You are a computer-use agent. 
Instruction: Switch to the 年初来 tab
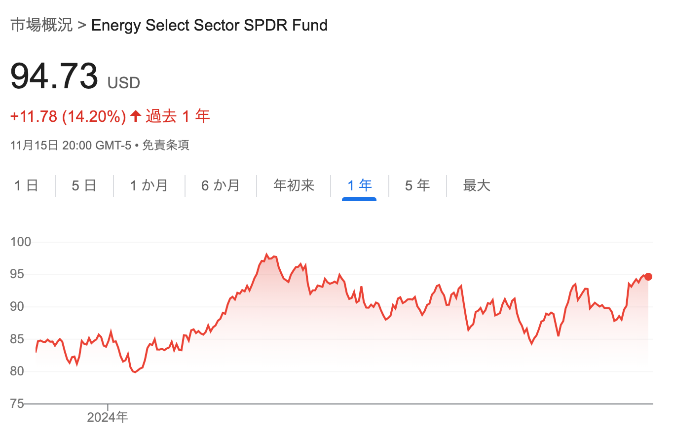pyautogui.click(x=294, y=185)
